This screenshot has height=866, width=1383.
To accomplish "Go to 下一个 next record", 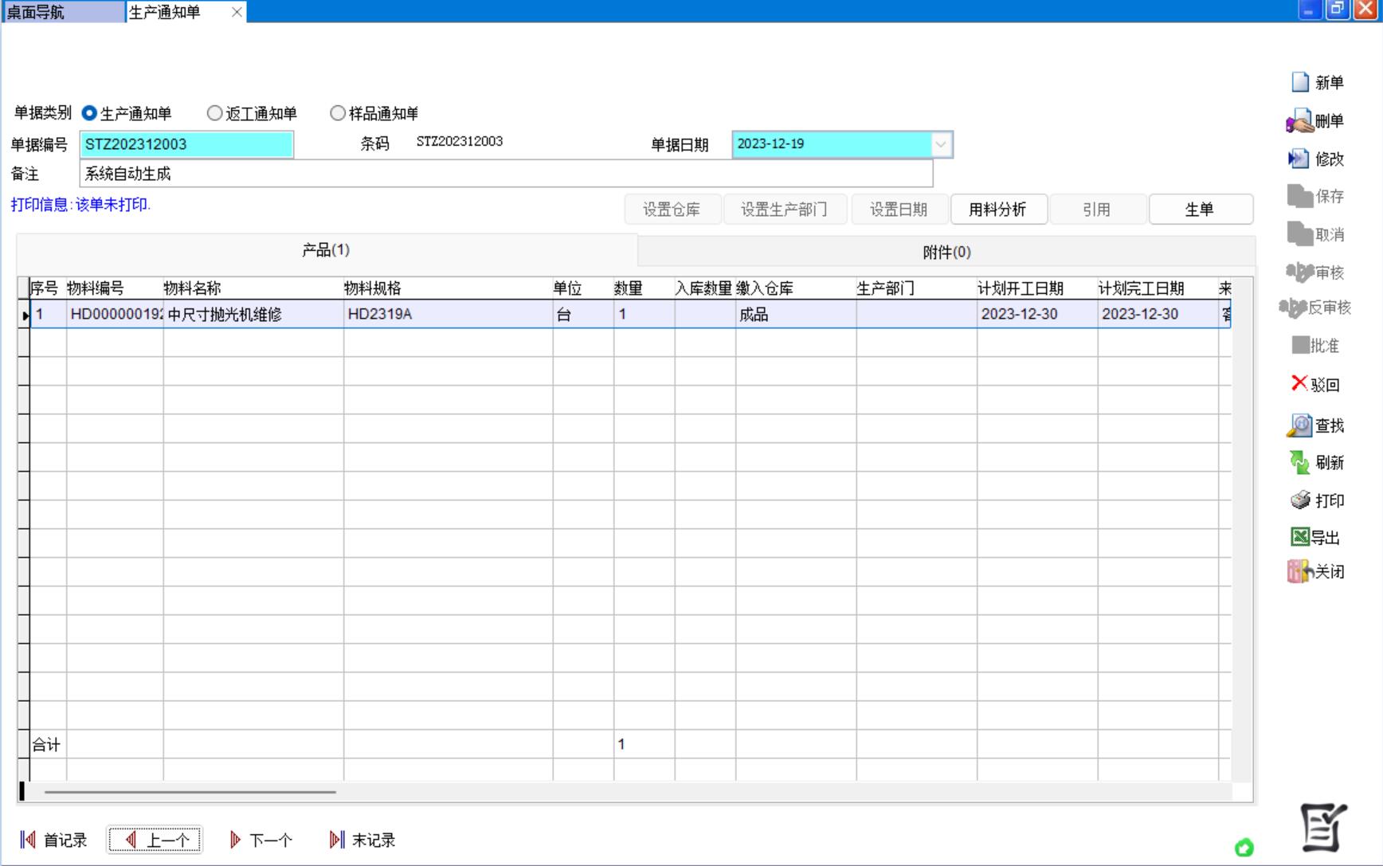I will click(x=261, y=840).
